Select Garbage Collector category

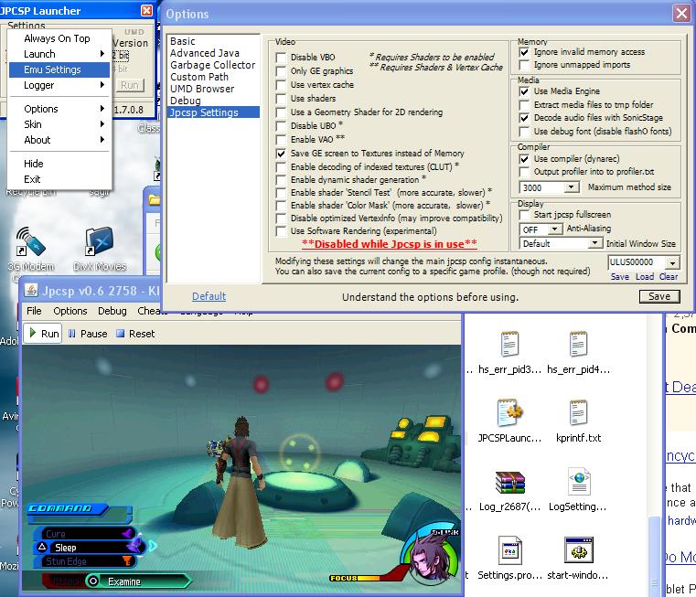(213, 65)
